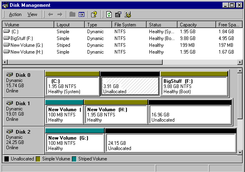This screenshot has height=172, width=245.
Task: Open Help via the question mark icon
Action: click(94, 14)
